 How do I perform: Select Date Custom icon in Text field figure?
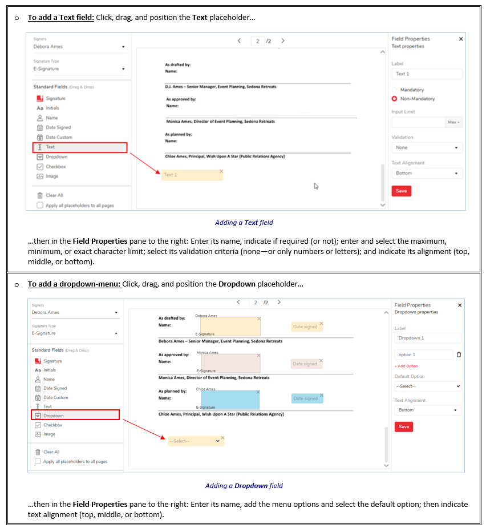click(40, 138)
